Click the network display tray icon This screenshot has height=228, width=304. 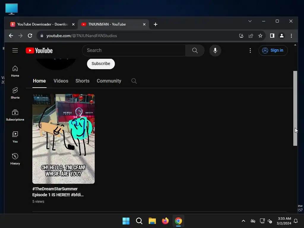[262, 221]
